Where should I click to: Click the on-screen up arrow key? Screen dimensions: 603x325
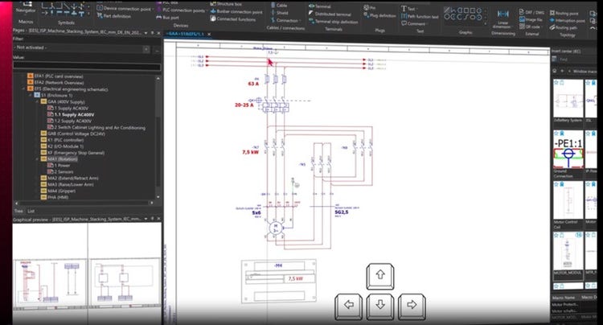380,276
